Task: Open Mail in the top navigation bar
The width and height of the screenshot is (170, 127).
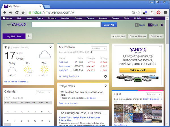Action: tap(19, 18)
